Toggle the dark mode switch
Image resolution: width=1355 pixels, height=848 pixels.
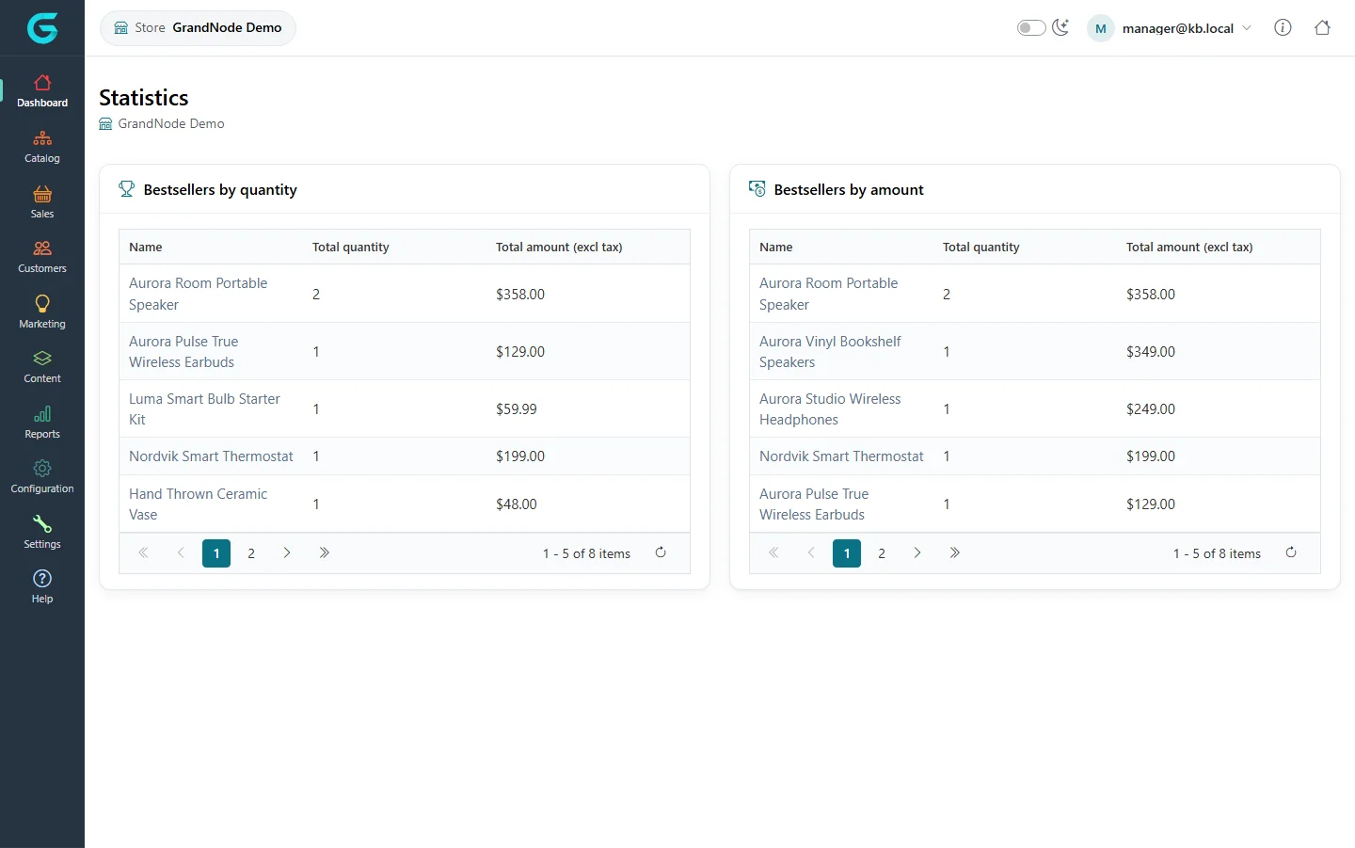pos(1031,27)
